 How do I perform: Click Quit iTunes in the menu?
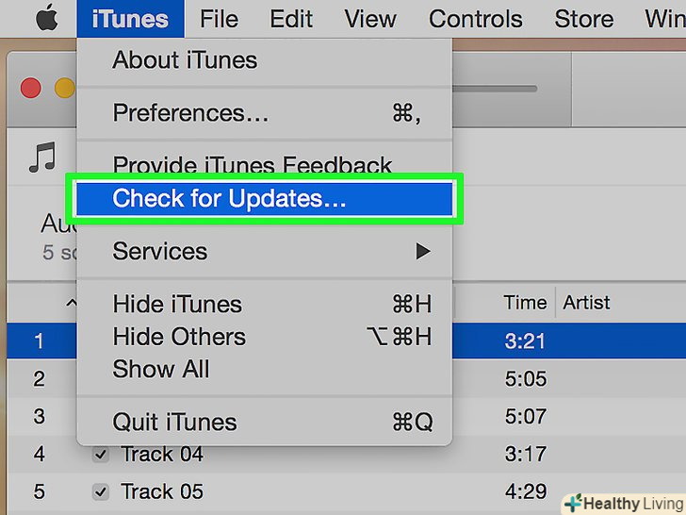click(175, 423)
